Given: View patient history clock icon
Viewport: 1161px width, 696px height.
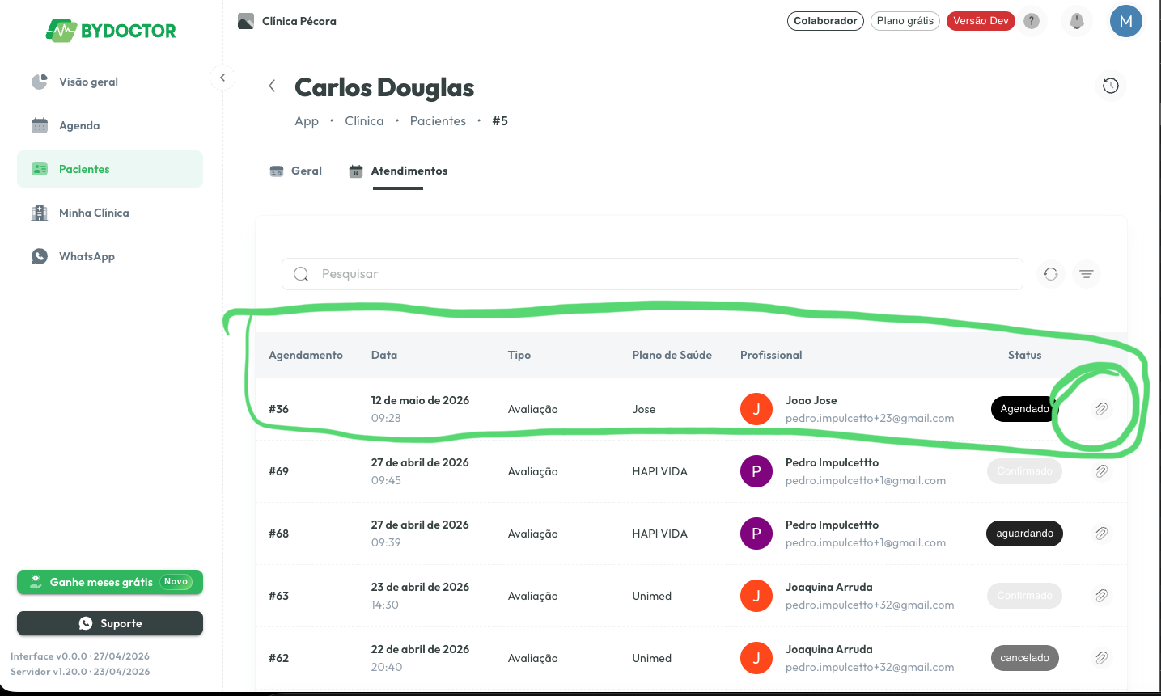Looking at the screenshot, I should [x=1111, y=86].
